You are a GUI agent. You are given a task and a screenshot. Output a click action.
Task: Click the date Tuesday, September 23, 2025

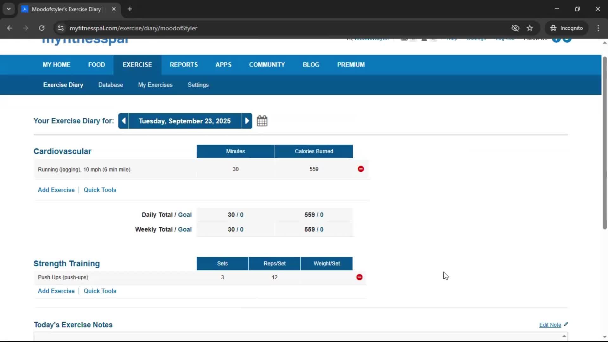(185, 121)
